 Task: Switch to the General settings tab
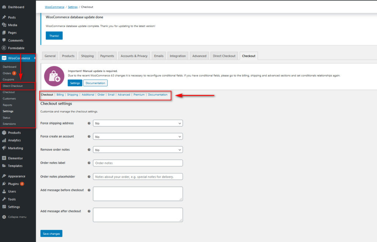pyautogui.click(x=50, y=56)
